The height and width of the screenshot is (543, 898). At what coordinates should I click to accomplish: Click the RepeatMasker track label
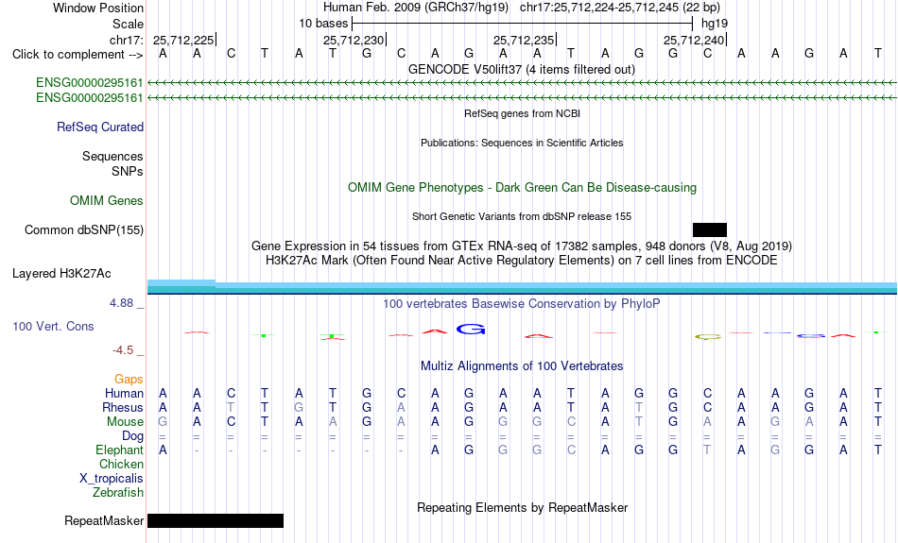(x=104, y=520)
